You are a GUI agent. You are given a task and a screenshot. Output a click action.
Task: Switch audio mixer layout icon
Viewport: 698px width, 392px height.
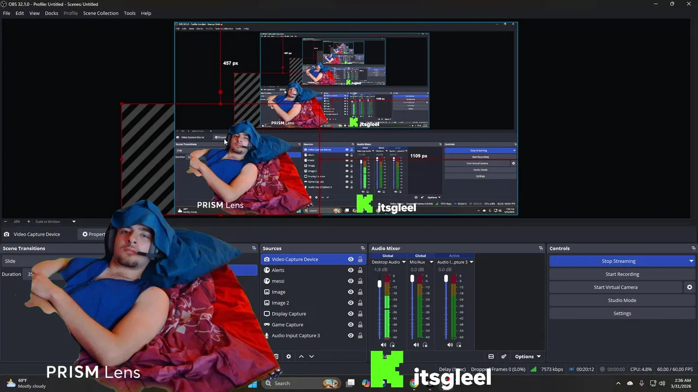coord(491,357)
